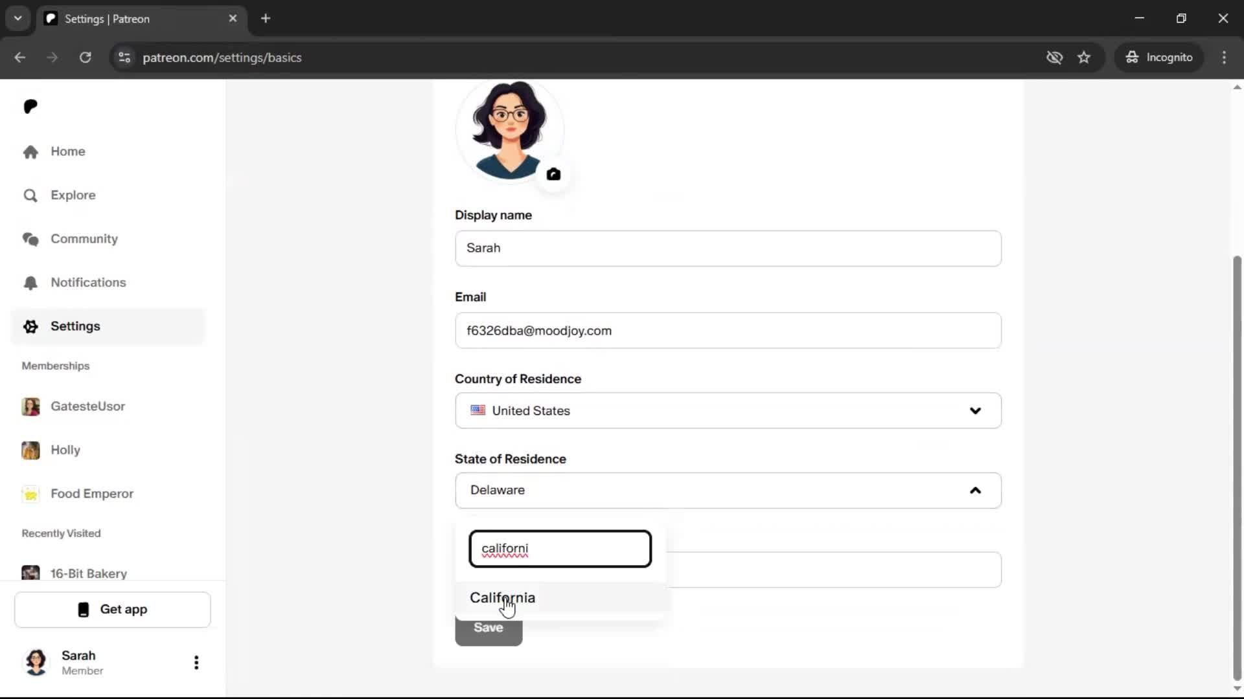
Task: Click the Home house icon
Action: click(30, 151)
